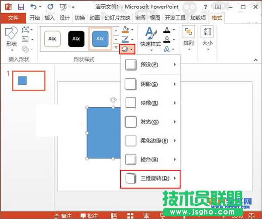Open Soft Edges (柔化边缘) submenu

[x=150, y=140]
